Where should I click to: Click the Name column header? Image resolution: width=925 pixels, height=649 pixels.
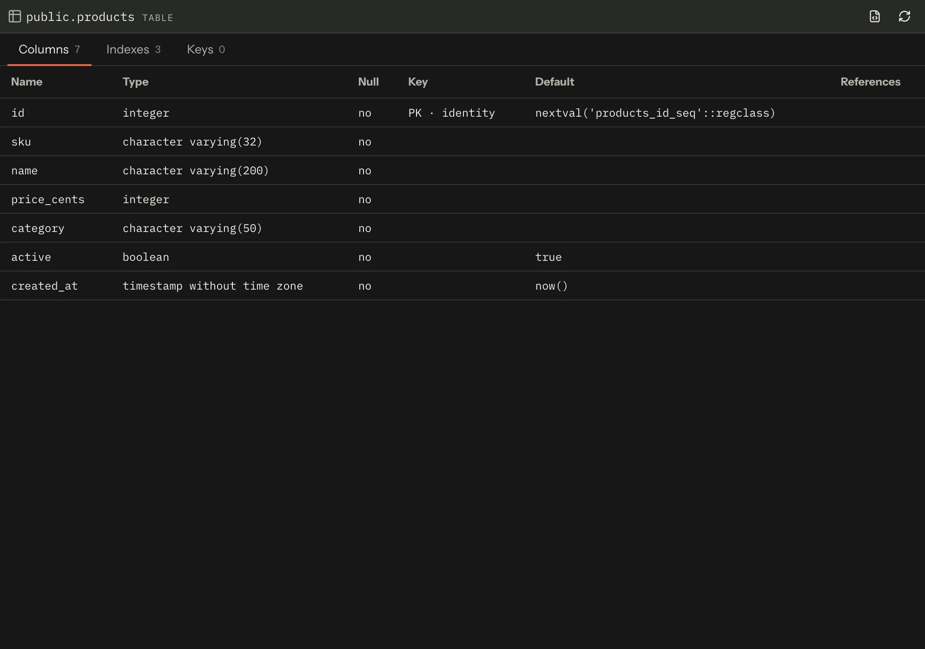click(26, 82)
